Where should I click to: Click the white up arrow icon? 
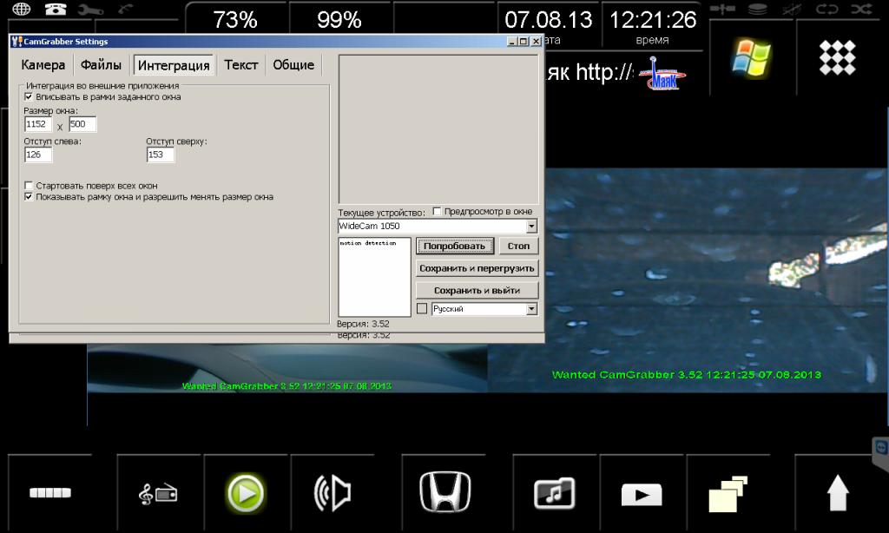[838, 494]
